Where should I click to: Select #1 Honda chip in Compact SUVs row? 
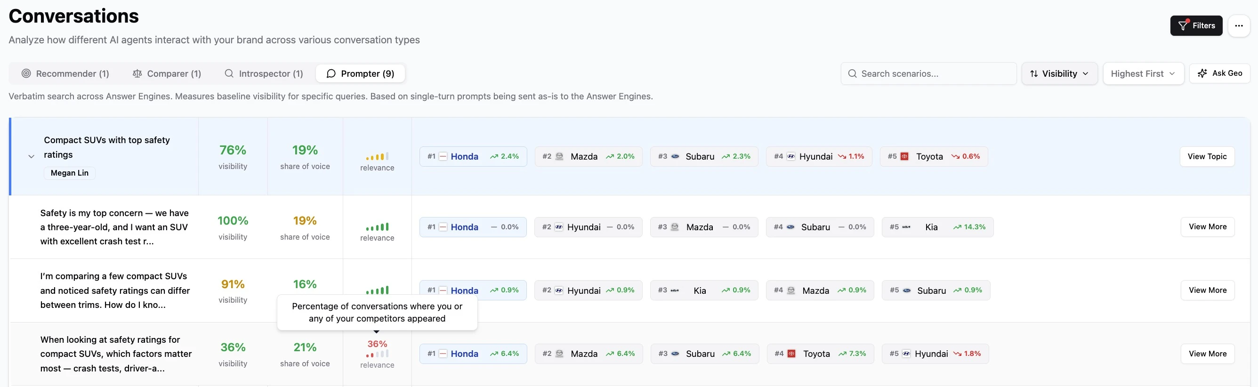click(473, 156)
